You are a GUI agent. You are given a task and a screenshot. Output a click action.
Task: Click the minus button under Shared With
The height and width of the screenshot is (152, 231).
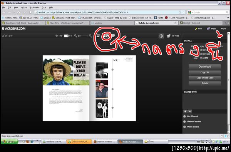[190, 112]
